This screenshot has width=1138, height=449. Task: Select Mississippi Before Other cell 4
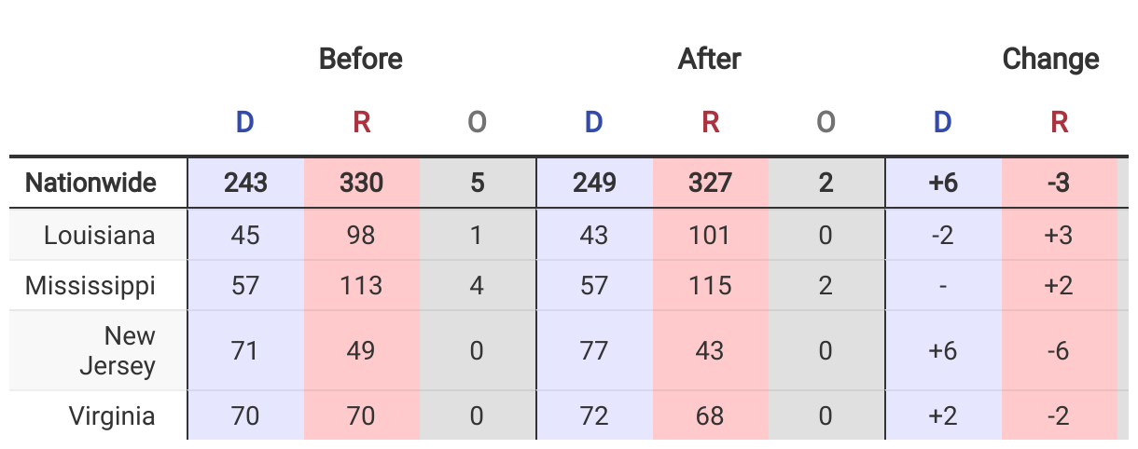[x=477, y=285]
